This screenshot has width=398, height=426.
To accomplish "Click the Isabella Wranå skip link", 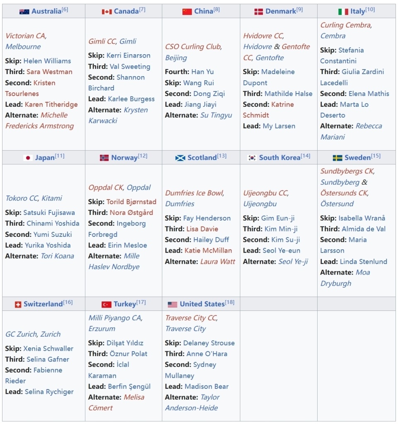I will [x=362, y=218].
